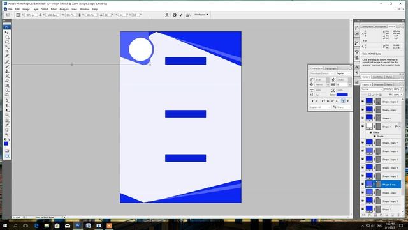Create a new group from Layers footer

coord(387,215)
